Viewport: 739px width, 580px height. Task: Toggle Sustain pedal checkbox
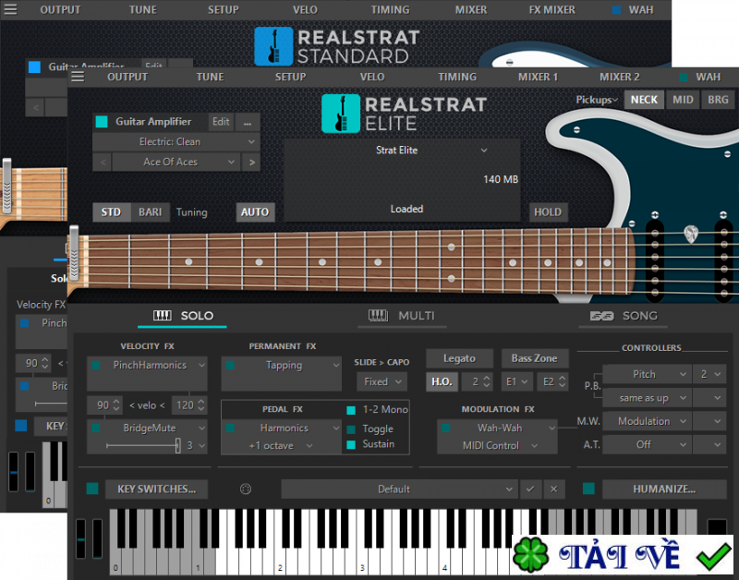(x=351, y=444)
